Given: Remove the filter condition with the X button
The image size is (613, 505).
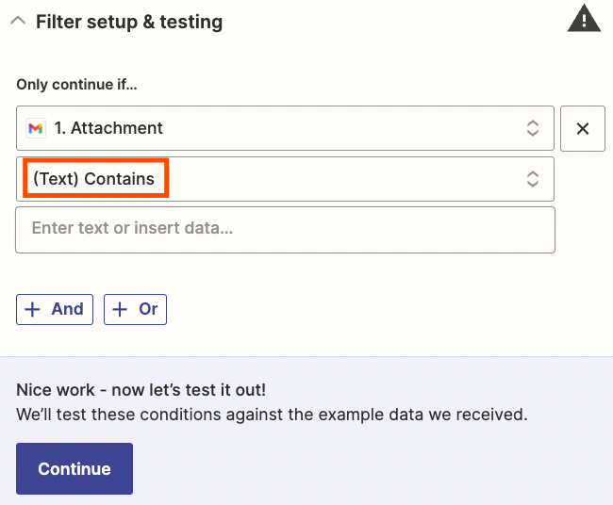Looking at the screenshot, I should [x=582, y=129].
